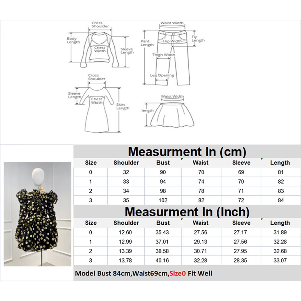The width and height of the screenshot is (301, 301).
Task: Click 'Sleeve' header in the cm table
Action: click(x=241, y=163)
